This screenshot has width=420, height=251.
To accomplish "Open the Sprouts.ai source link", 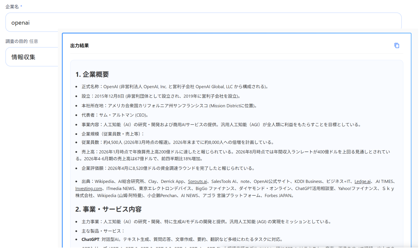I will (197, 181).
